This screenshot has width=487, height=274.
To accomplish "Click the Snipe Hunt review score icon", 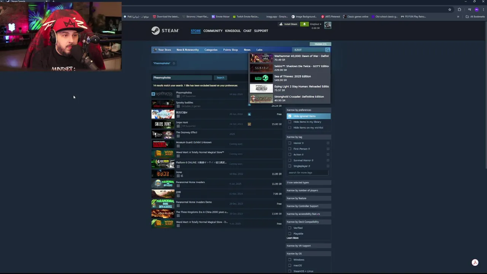I will (x=249, y=124).
